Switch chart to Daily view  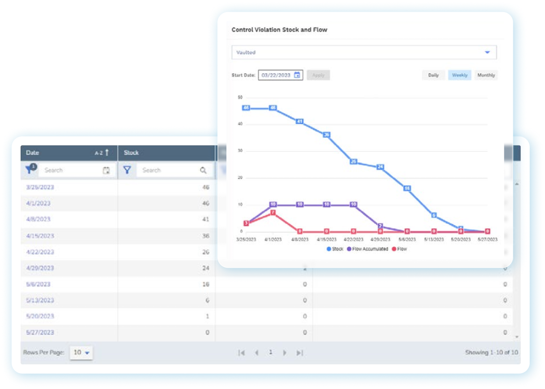433,75
